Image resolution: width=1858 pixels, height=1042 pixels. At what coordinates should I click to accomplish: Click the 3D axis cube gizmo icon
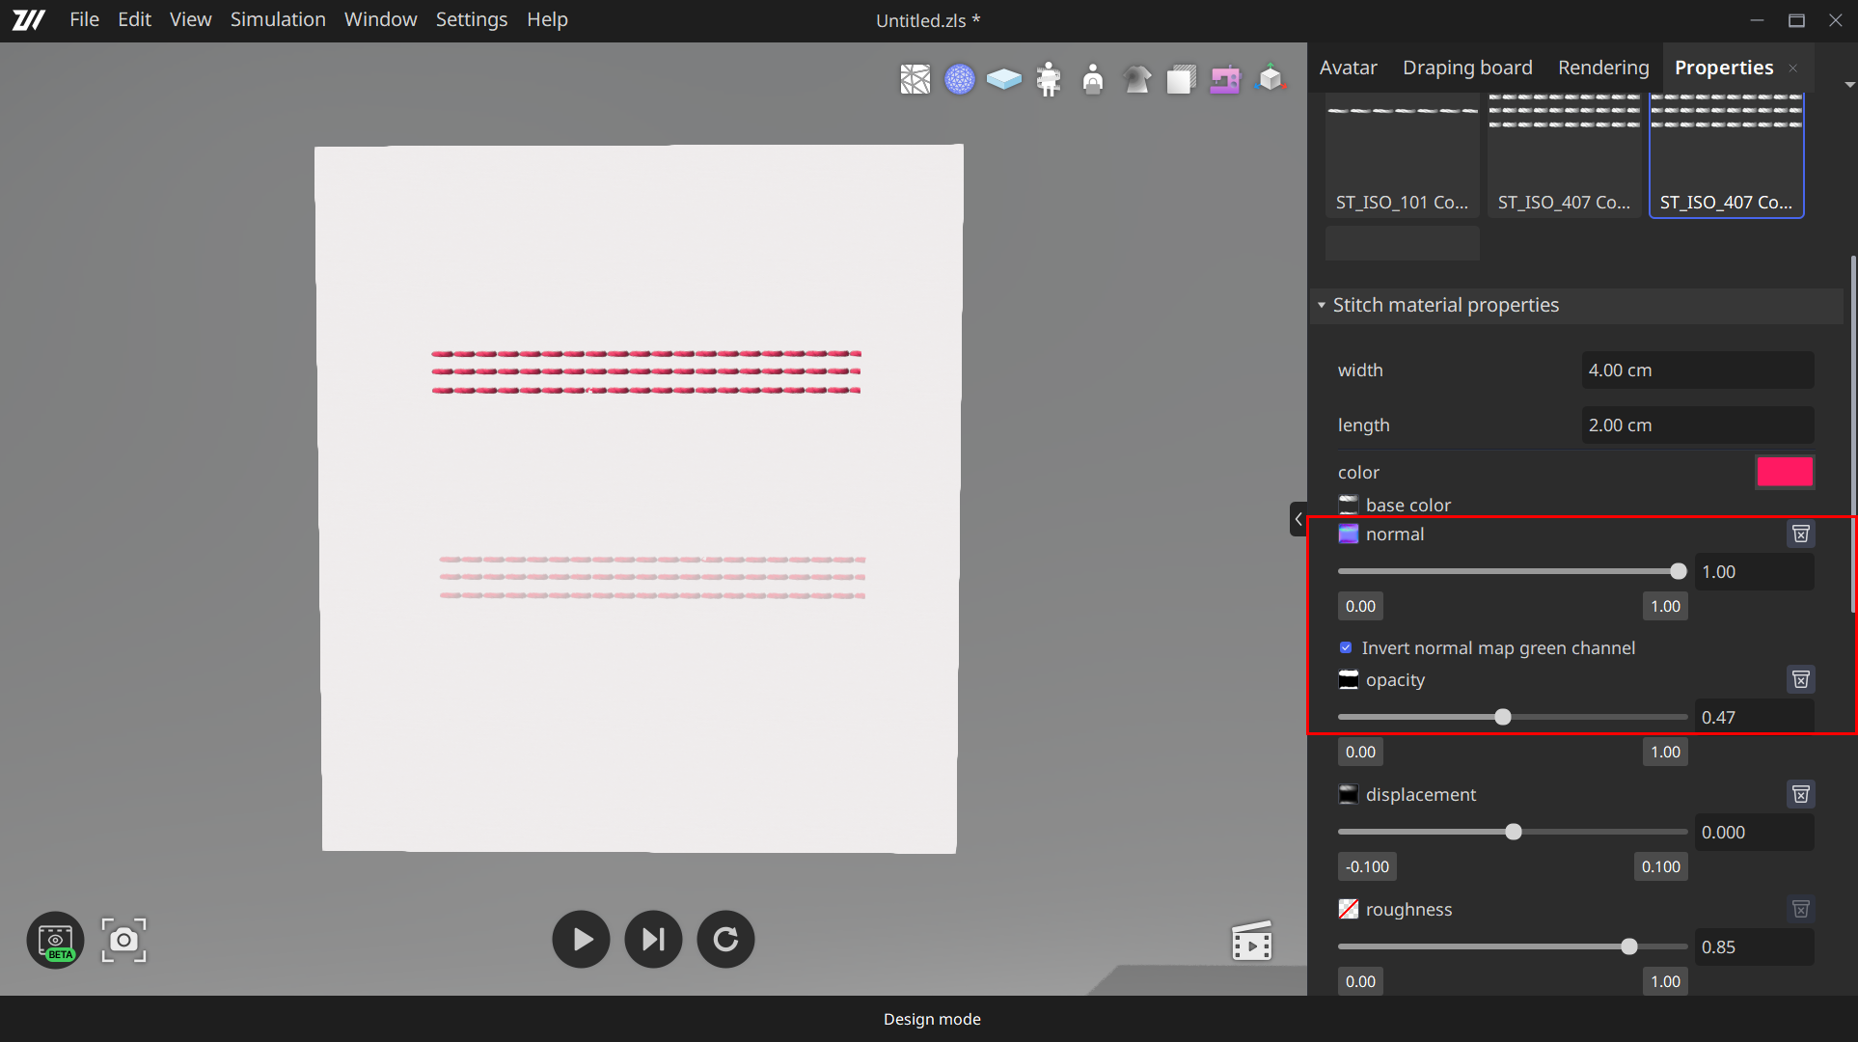1270,79
